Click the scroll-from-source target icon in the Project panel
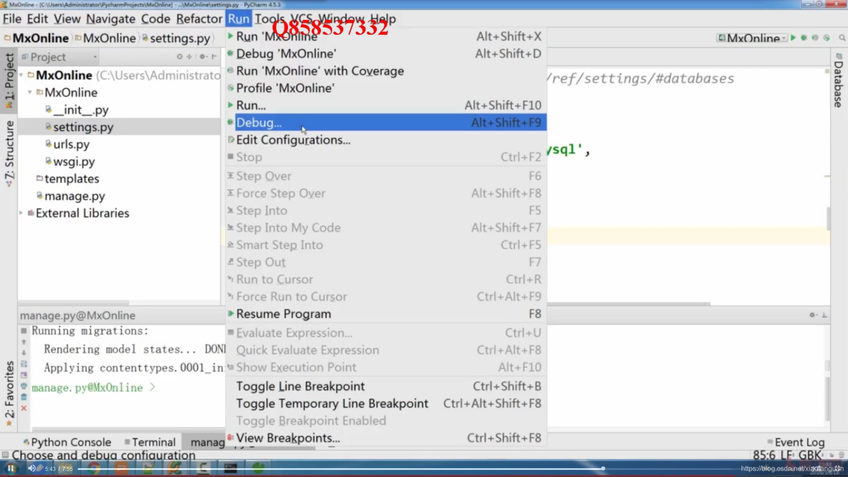This screenshot has height=477, width=848. pyautogui.click(x=179, y=57)
